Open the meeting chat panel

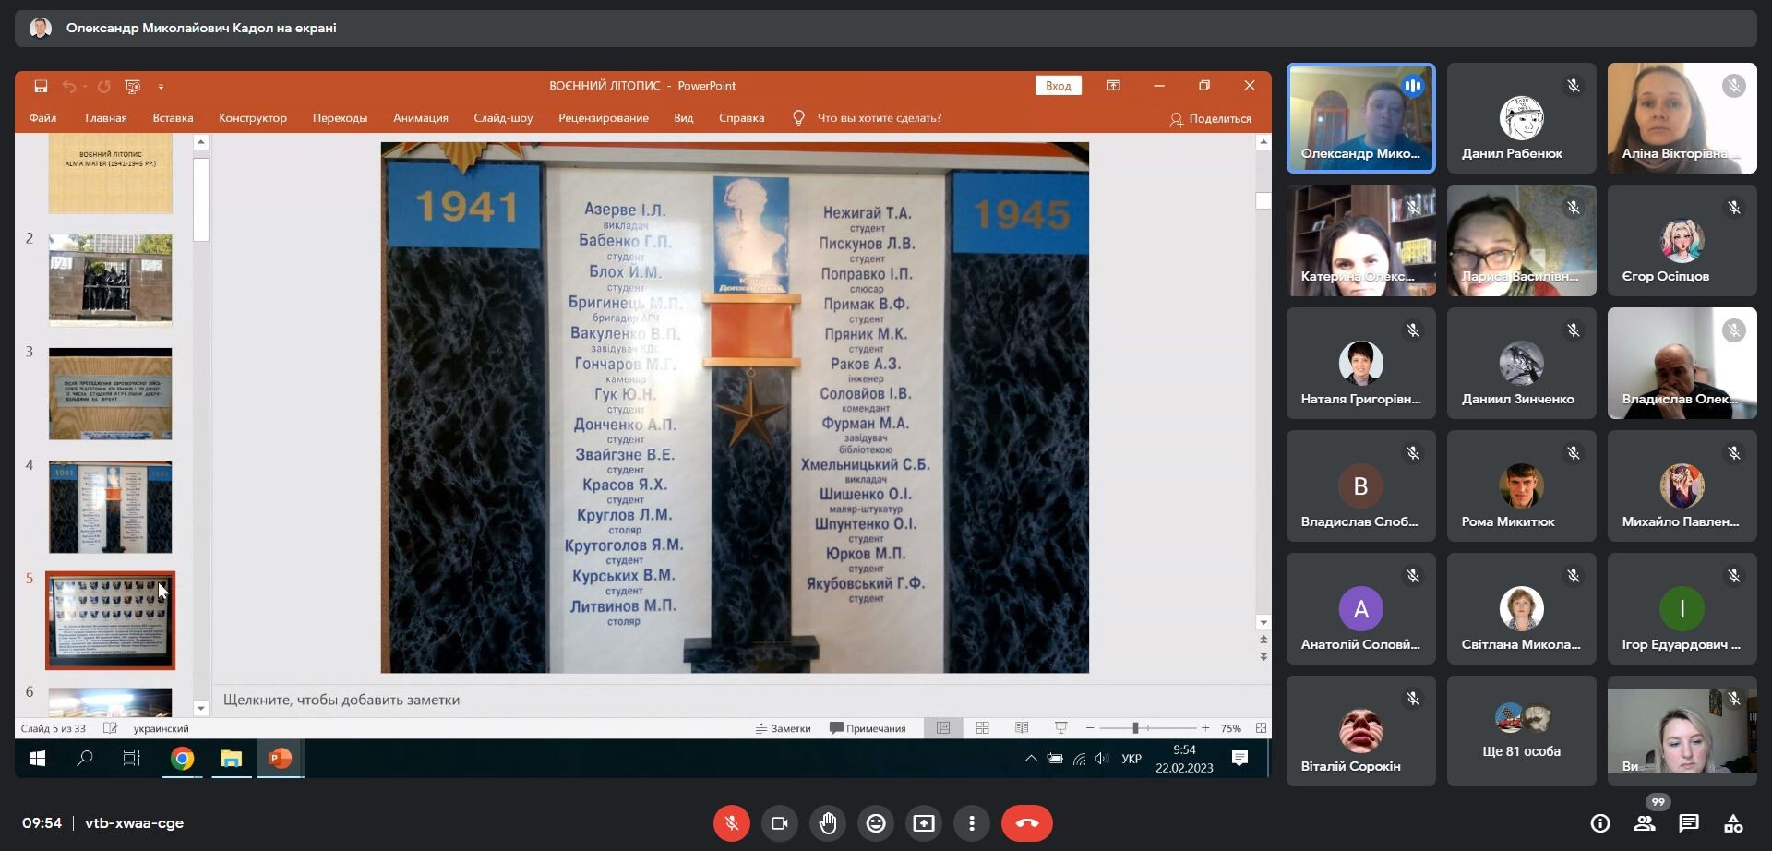click(x=1689, y=823)
